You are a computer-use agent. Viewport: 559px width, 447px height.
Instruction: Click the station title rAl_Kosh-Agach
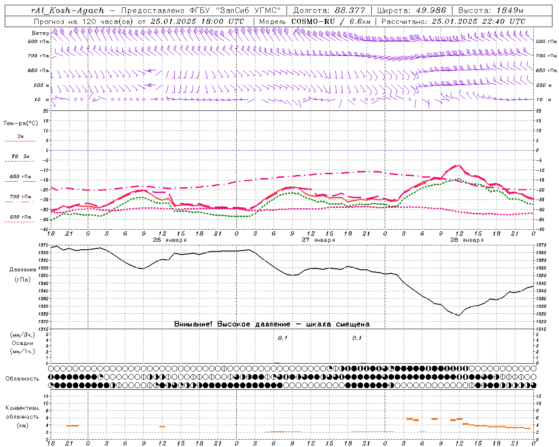tap(68, 10)
